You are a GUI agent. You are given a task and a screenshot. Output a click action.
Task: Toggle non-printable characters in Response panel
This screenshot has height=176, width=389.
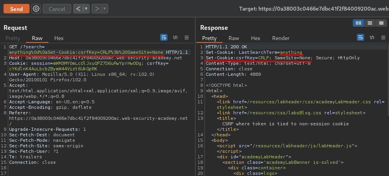pyautogui.click(x=372, y=38)
